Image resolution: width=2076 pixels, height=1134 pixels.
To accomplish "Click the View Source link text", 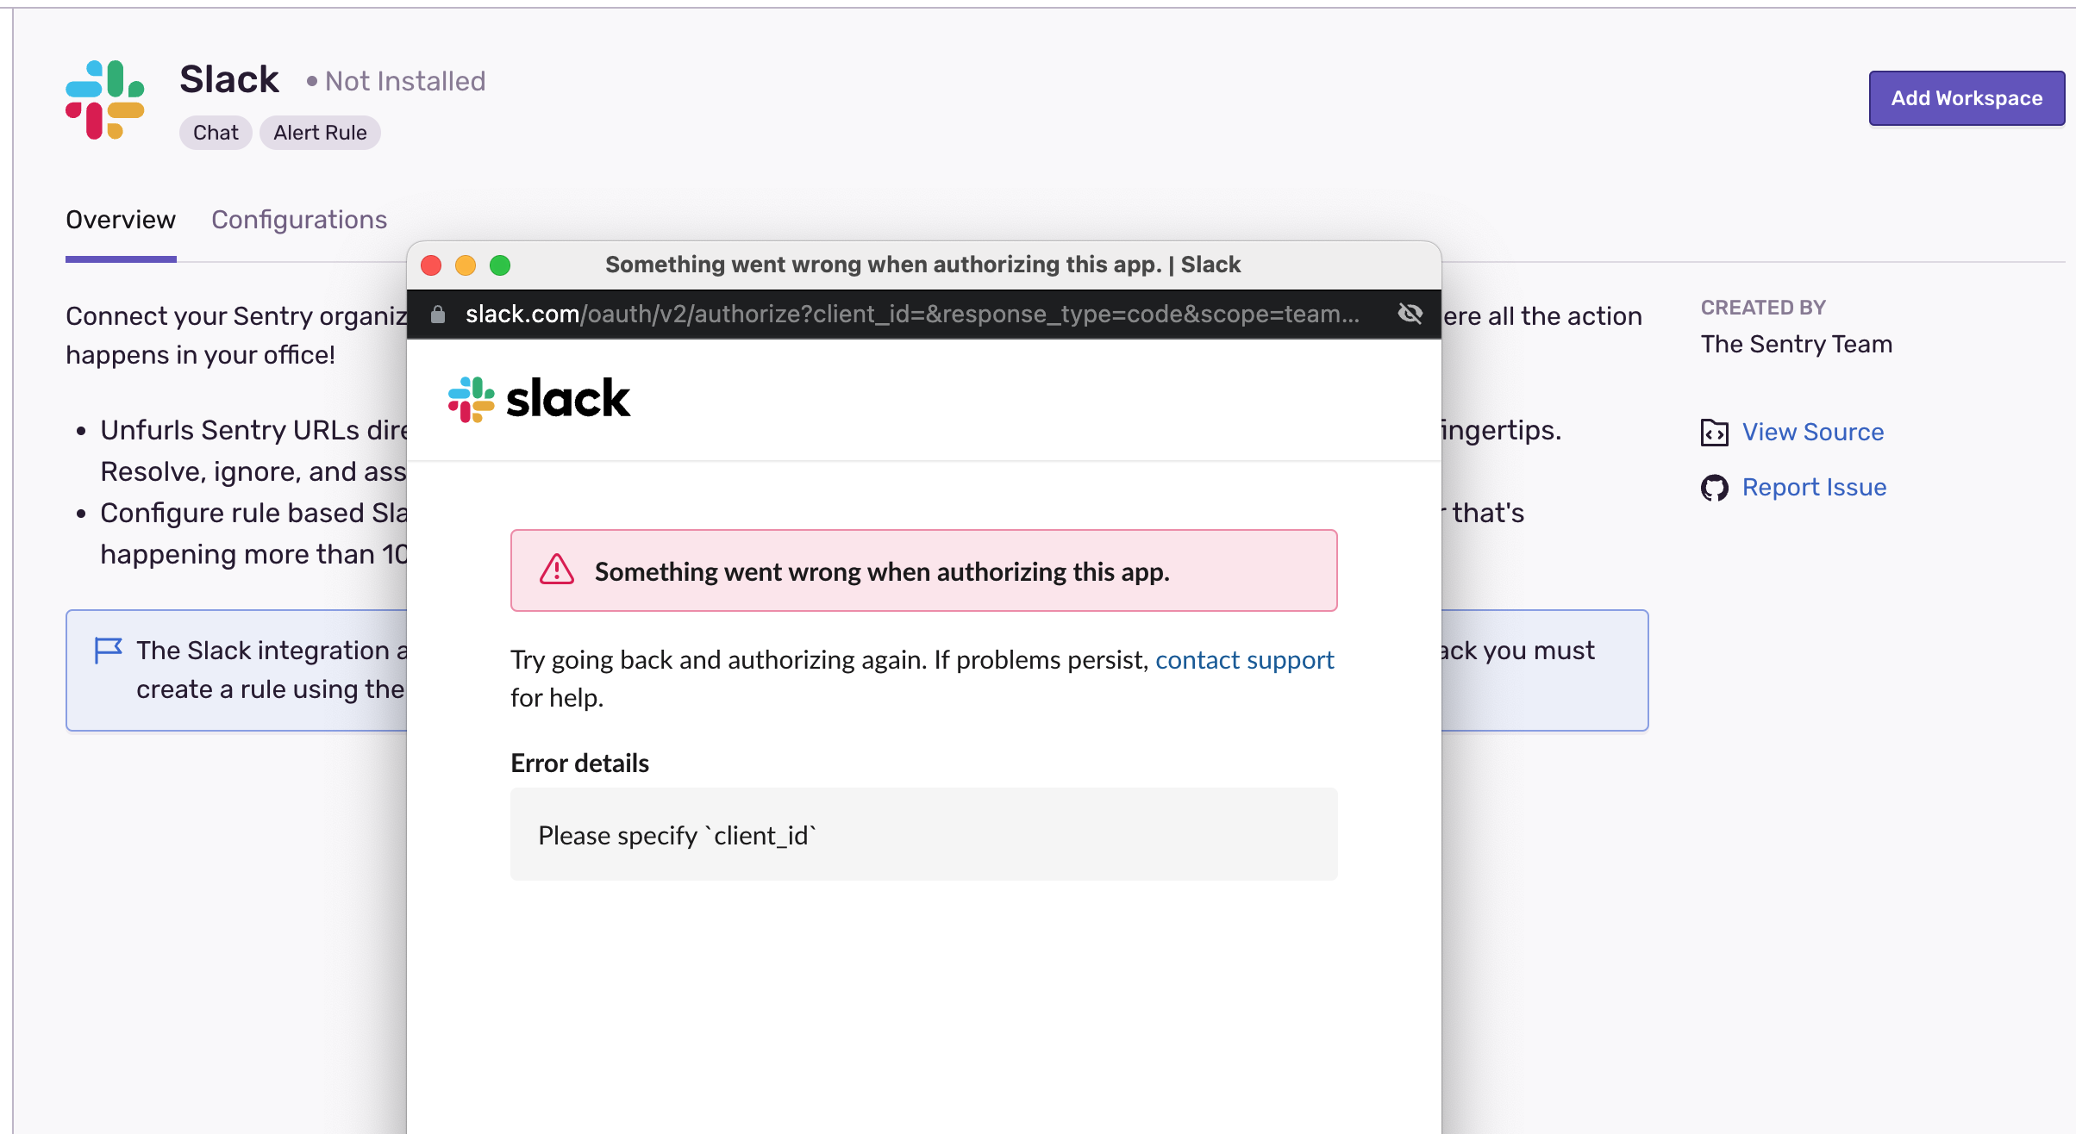I will click(x=1813, y=433).
